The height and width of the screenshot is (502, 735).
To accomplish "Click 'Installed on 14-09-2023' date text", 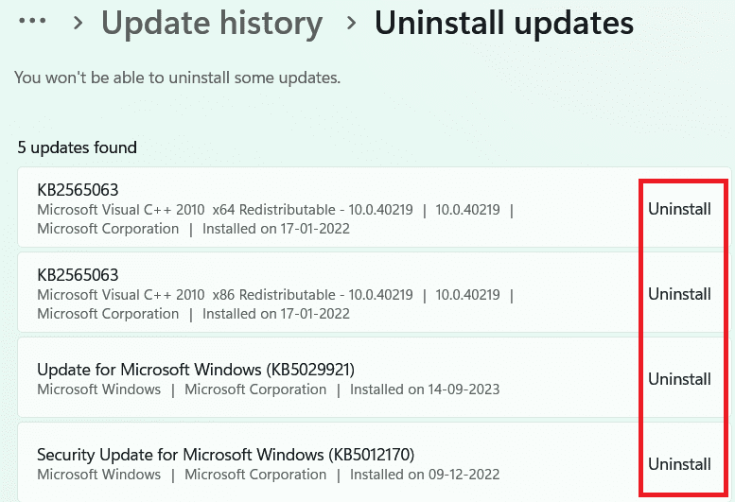I will tap(425, 389).
